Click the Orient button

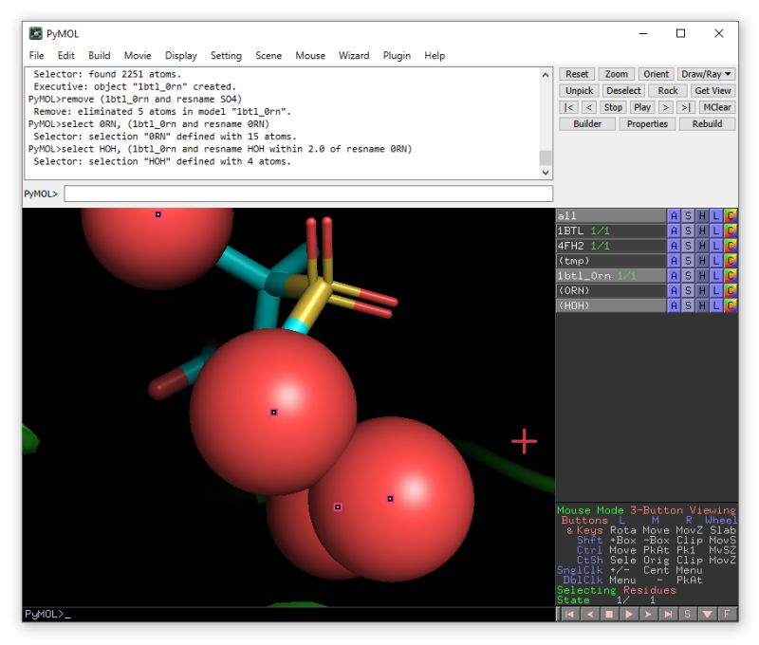656,74
